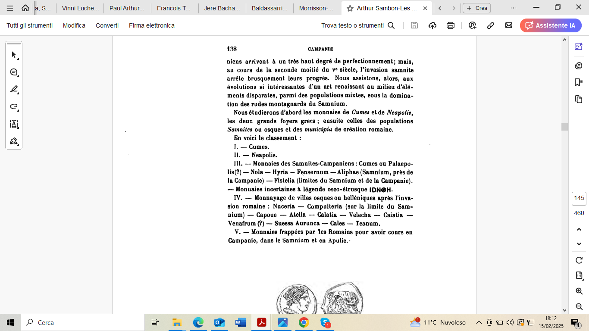Select the arrow selection tool

[x=14, y=55]
